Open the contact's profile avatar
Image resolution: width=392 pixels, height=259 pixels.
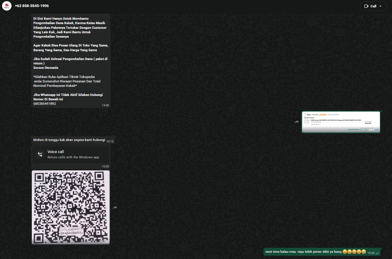click(x=7, y=6)
